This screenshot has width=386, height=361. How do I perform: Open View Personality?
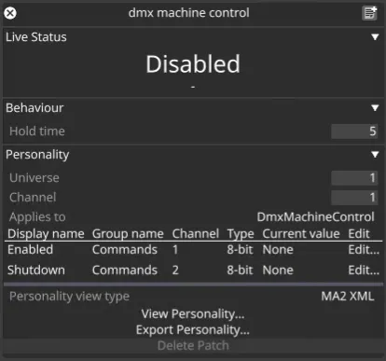[193, 314]
